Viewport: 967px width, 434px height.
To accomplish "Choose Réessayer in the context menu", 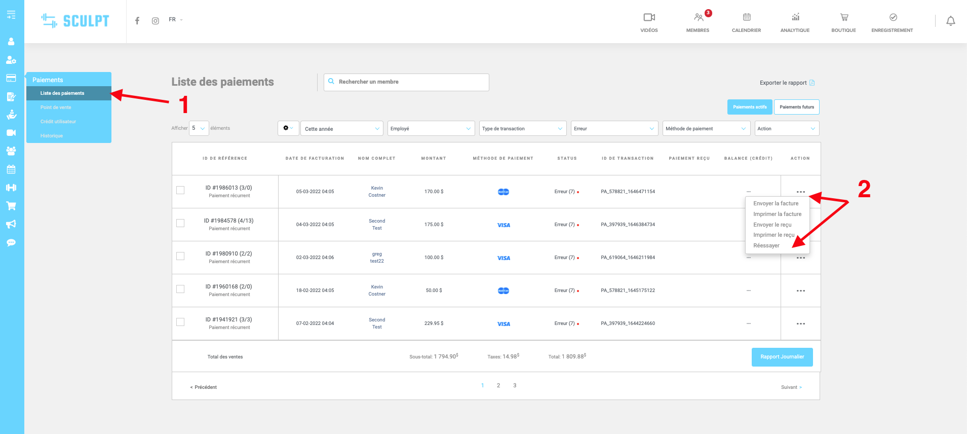I will pyautogui.click(x=766, y=245).
